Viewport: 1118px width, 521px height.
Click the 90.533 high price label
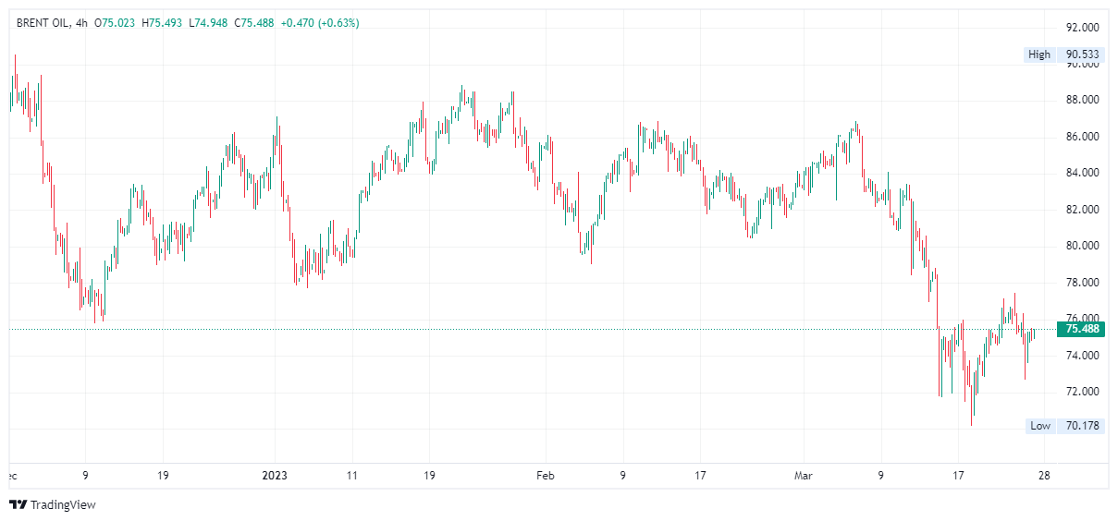click(1083, 55)
